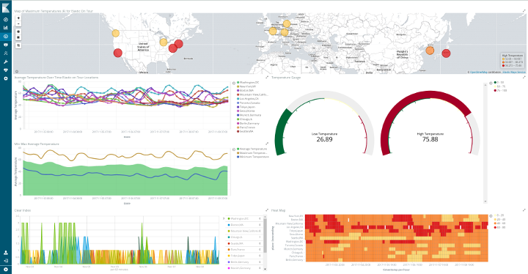Collapse sidebar with the bottom arrow button
The width and height of the screenshot is (528, 274).
point(5,270)
